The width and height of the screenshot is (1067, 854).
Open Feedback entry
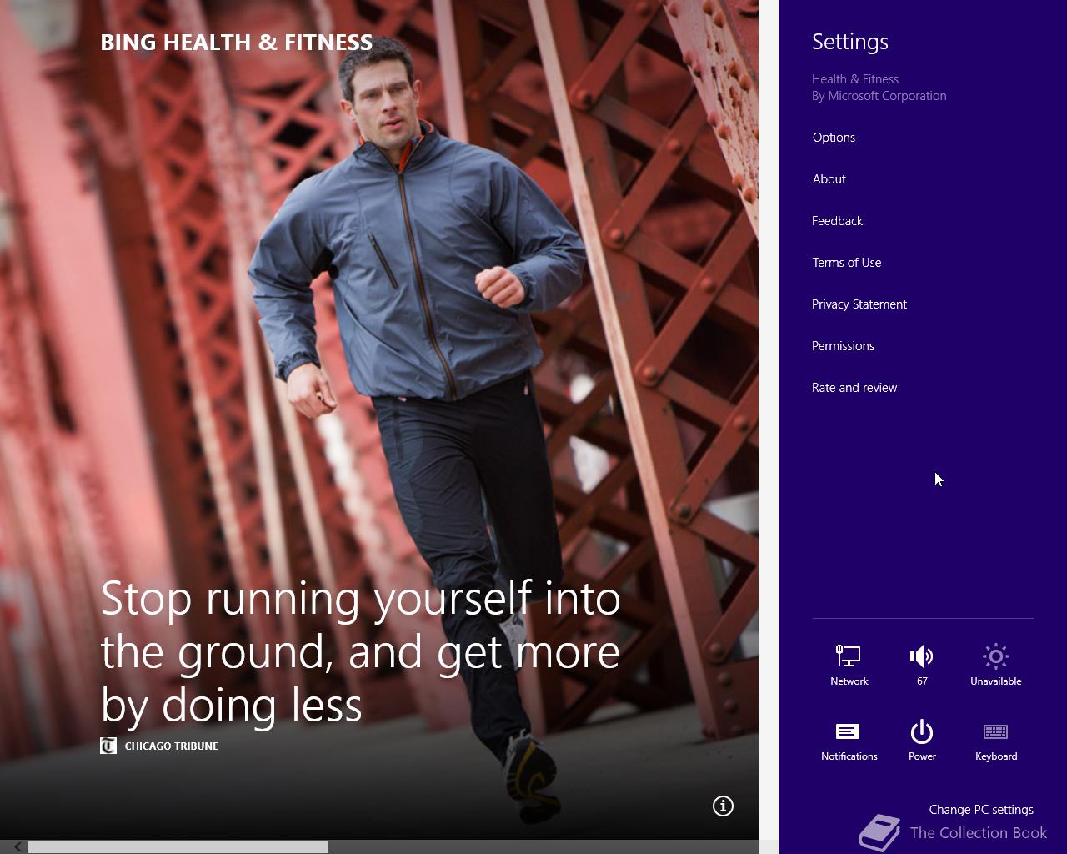click(837, 221)
